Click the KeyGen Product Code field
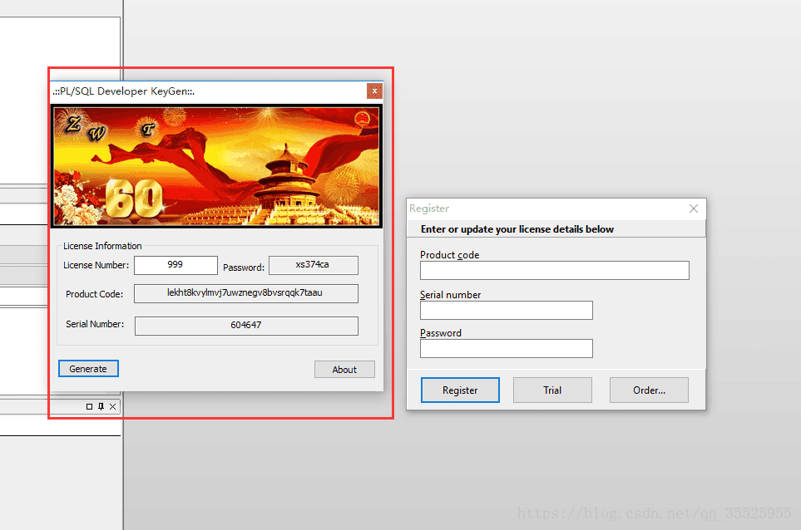801x530 pixels. click(245, 293)
